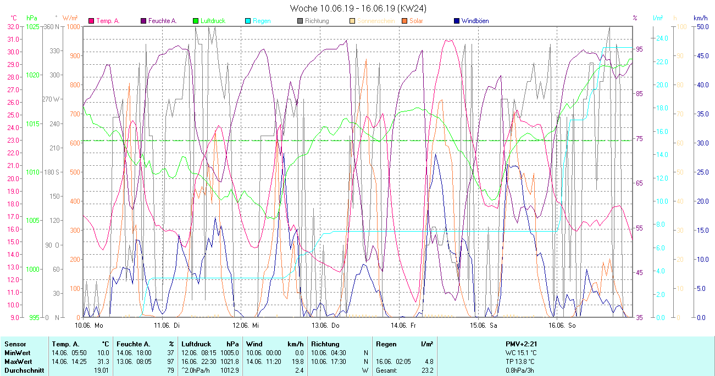Screen dimensions: 715x376
Task: Click the 'MinWert' row label
Action: [16, 353]
